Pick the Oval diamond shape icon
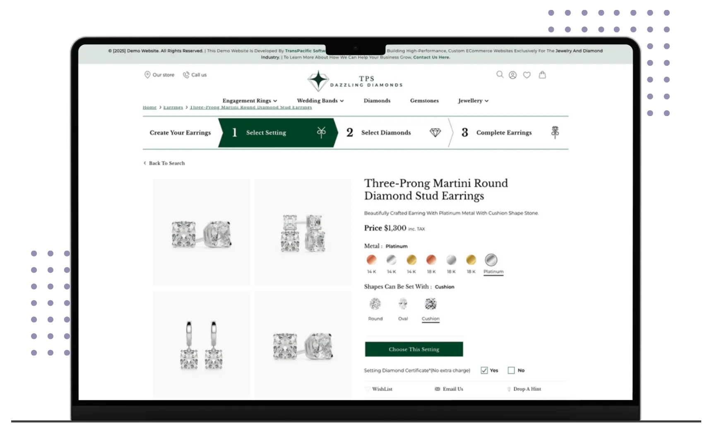This screenshot has width=712, height=433. 403,304
